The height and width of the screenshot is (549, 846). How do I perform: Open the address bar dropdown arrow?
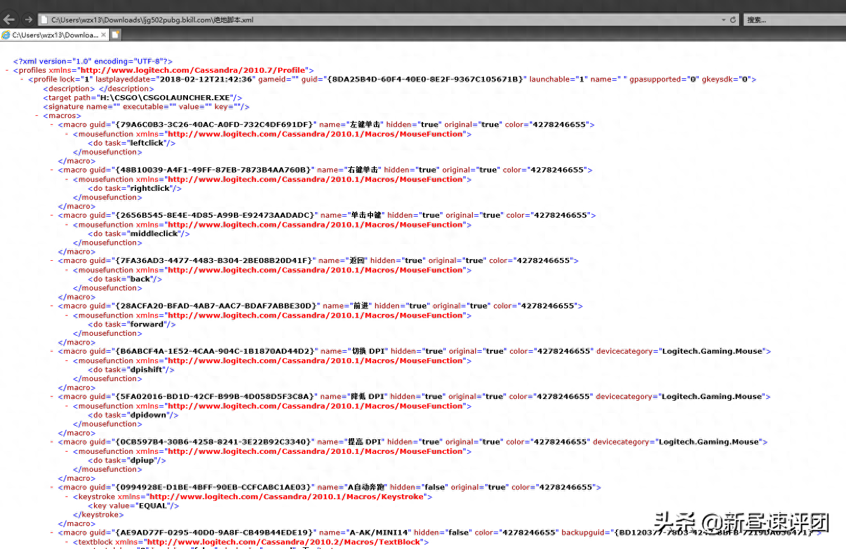tap(723, 20)
